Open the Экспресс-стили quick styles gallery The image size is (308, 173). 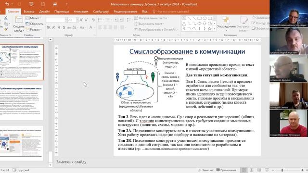(x=244, y=25)
